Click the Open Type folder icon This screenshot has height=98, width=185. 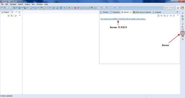tap(41, 8)
